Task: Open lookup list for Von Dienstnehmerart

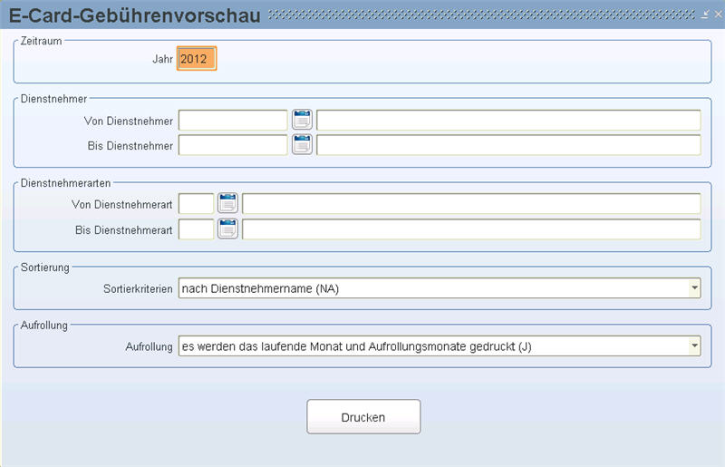Action: click(x=227, y=203)
